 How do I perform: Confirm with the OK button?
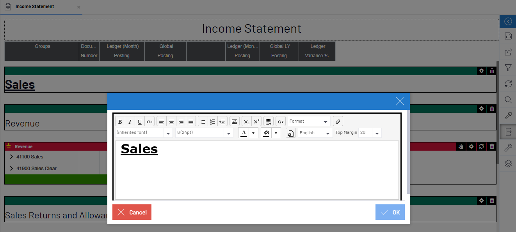coord(390,212)
